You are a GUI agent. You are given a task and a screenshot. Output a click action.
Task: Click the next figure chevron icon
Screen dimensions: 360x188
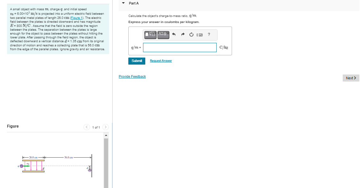pos(106,127)
